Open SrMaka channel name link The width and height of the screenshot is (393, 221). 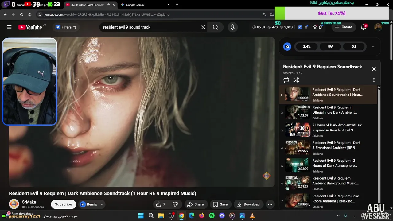pos(29,202)
